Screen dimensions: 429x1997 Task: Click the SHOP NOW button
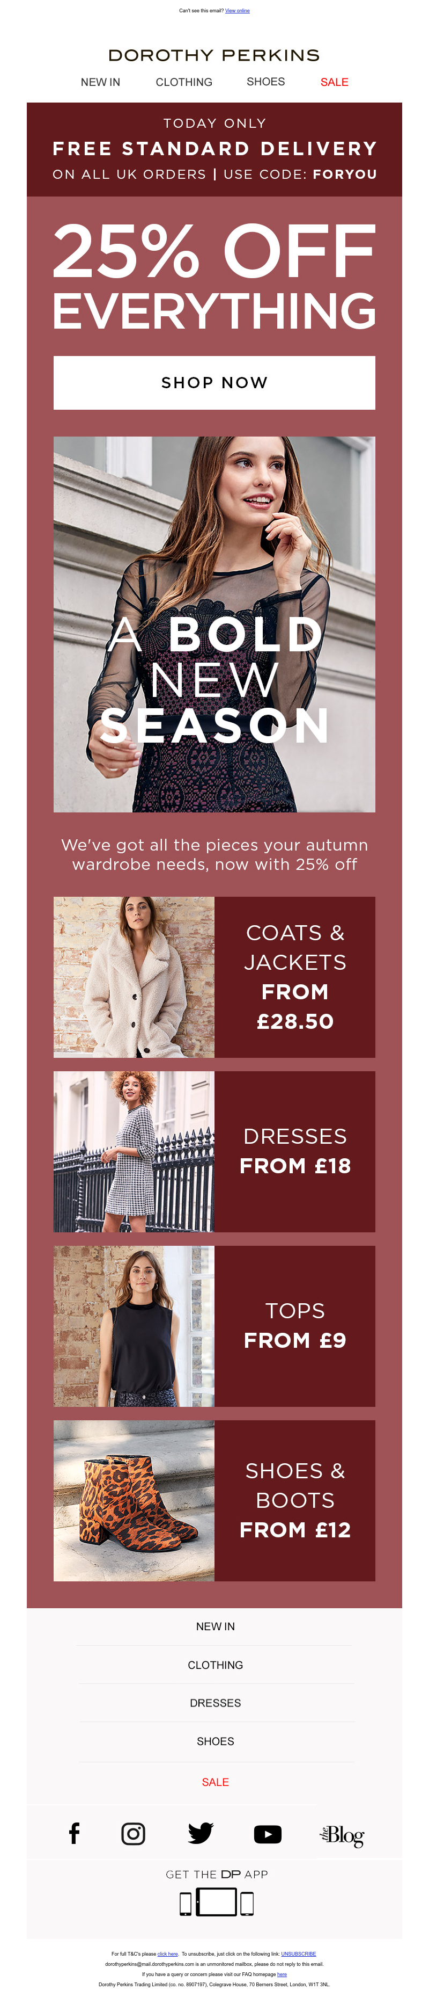point(214,382)
